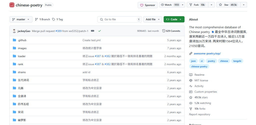Open issue #387 link in the loader row
The height and width of the screenshot is (125, 256).
[98, 56]
